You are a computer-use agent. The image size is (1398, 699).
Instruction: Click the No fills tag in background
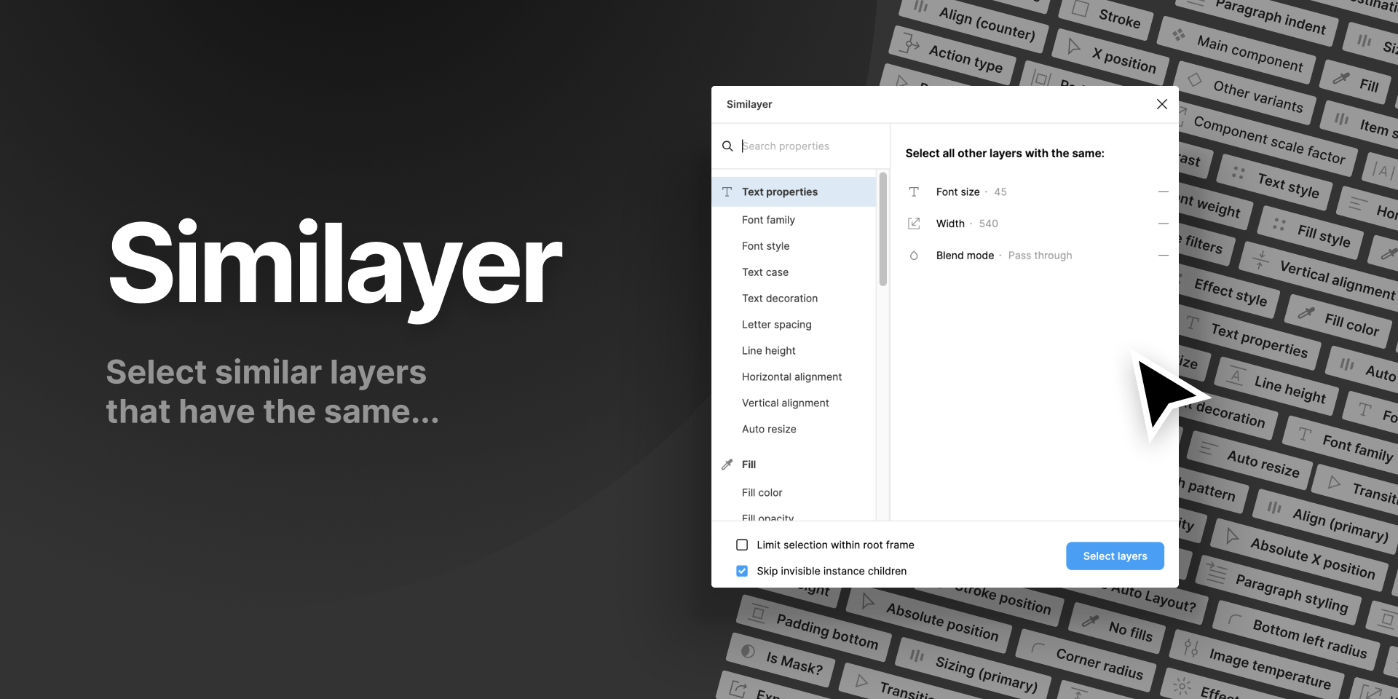pyautogui.click(x=1118, y=628)
